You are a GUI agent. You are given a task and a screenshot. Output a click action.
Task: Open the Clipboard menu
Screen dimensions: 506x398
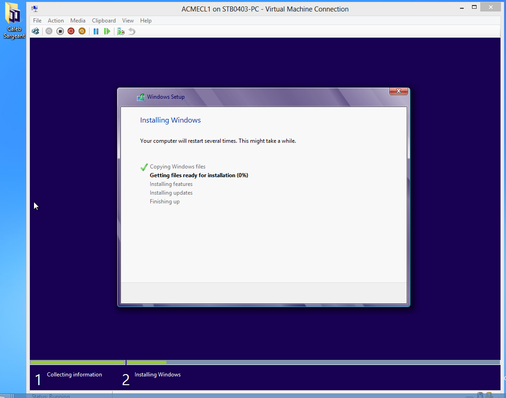tap(103, 20)
